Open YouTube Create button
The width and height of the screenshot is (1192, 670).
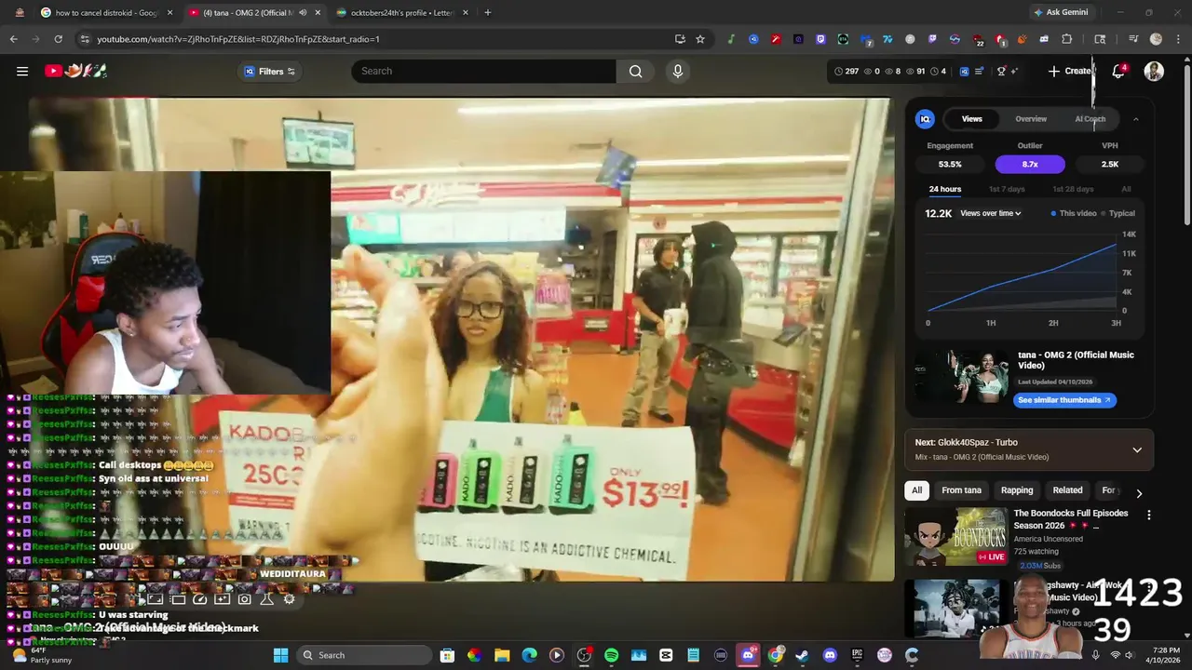1069,71
